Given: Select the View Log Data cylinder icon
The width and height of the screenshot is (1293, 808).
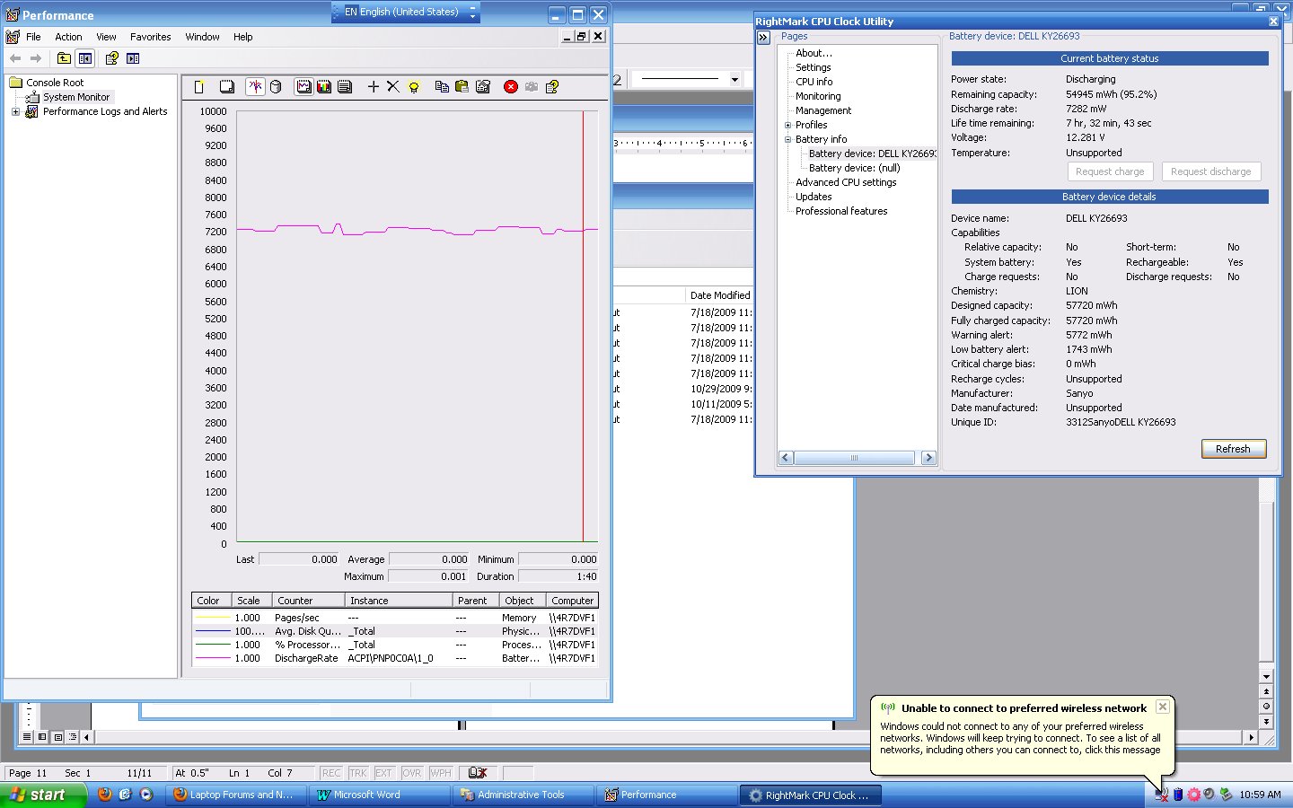Looking at the screenshot, I should 276,87.
